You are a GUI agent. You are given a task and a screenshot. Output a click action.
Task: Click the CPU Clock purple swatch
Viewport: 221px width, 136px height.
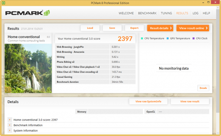tap(193, 38)
